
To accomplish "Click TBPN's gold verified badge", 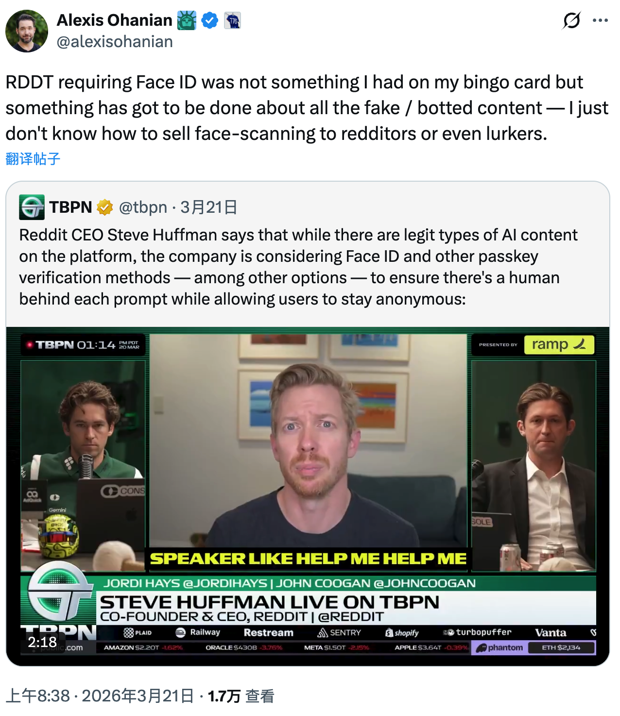I will [104, 207].
